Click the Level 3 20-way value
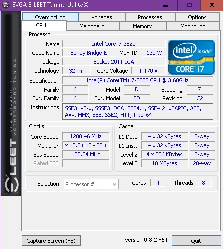223x249 pixels. [202, 163]
